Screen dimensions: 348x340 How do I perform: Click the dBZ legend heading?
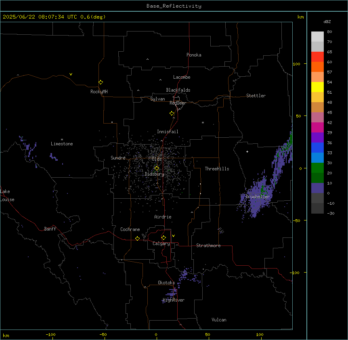[327, 22]
